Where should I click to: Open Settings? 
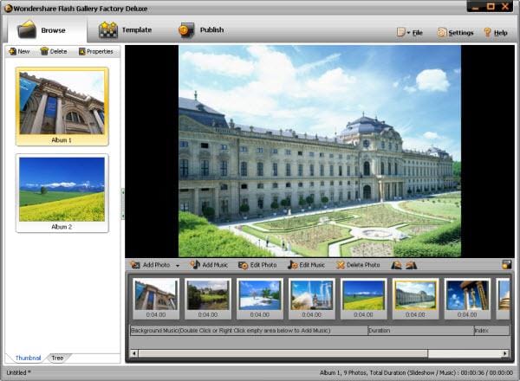pyautogui.click(x=455, y=32)
